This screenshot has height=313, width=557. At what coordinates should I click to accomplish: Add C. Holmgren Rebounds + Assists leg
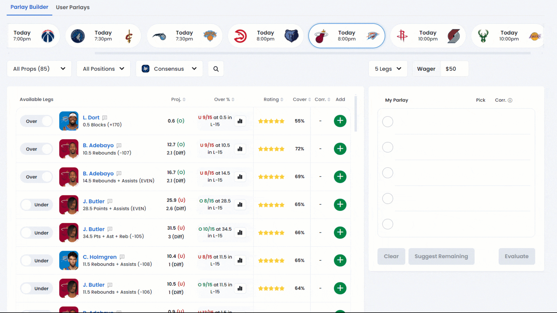(x=340, y=260)
